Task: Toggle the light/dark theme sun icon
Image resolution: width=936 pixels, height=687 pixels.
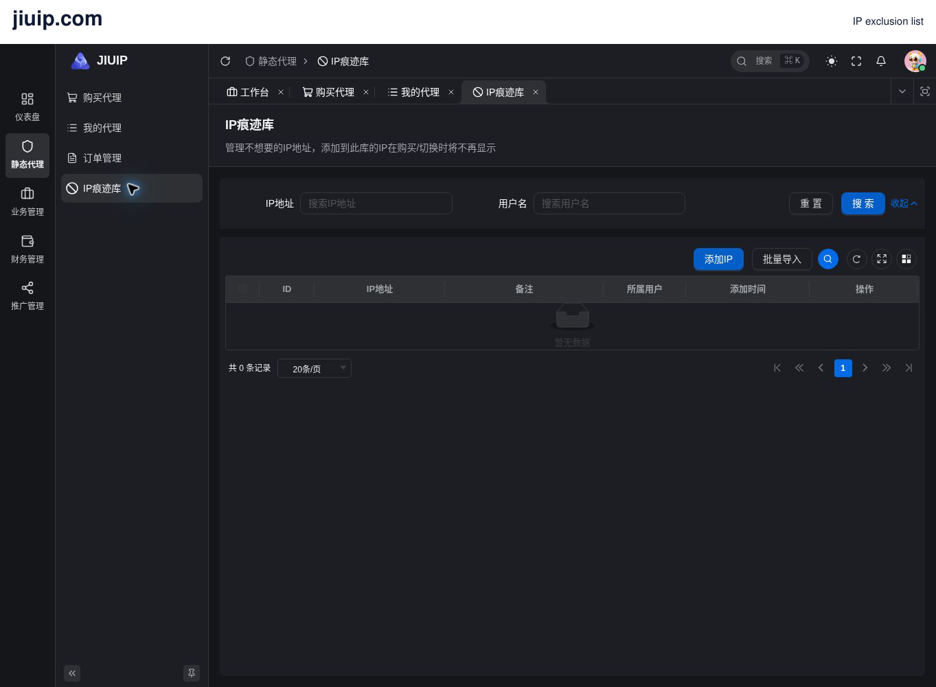Action: point(832,61)
